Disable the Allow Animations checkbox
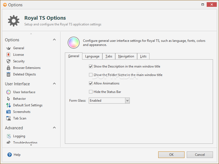Screen dimensions: 219x164 (91, 83)
